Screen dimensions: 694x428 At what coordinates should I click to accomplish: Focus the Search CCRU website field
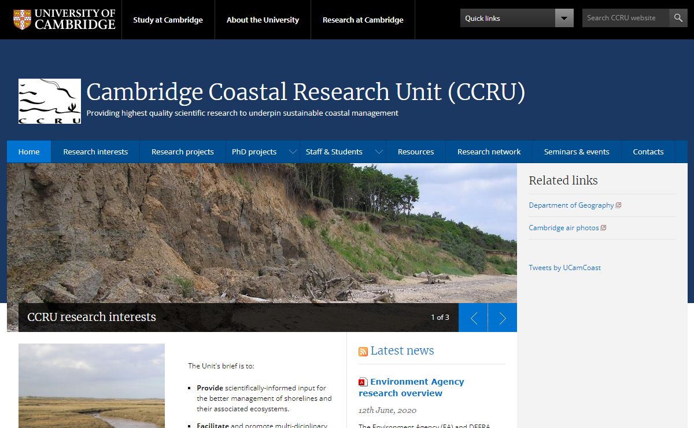(626, 18)
